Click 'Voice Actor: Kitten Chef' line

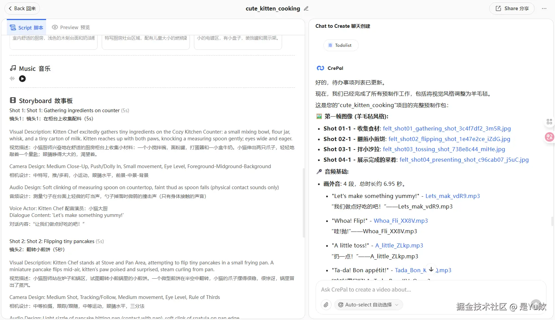point(59,208)
